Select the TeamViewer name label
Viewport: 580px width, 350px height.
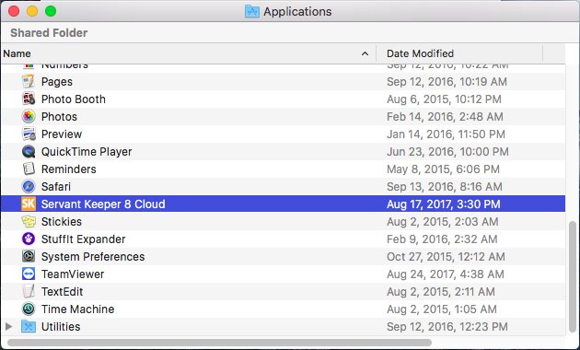pyautogui.click(x=73, y=274)
